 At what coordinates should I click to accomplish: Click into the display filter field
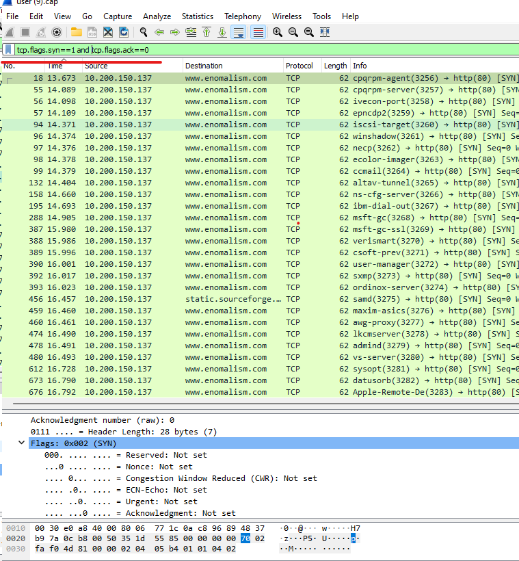tap(267, 50)
